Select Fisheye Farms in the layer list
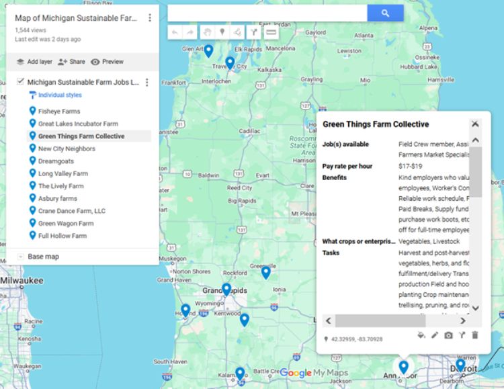 tap(59, 112)
